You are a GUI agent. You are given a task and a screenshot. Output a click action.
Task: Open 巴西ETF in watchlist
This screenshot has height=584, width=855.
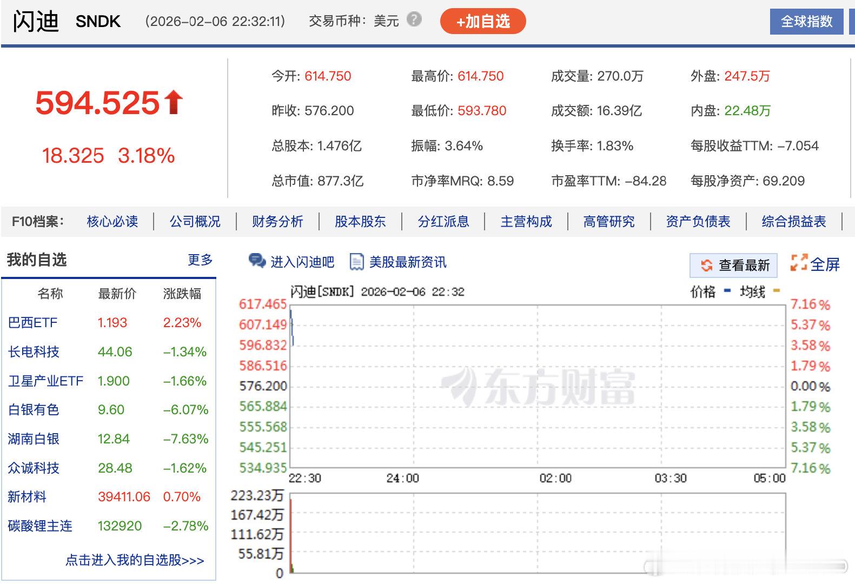33,323
